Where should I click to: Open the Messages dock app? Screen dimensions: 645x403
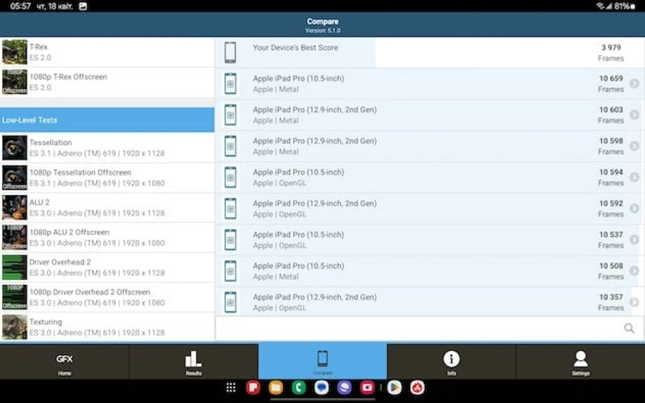coord(321,388)
